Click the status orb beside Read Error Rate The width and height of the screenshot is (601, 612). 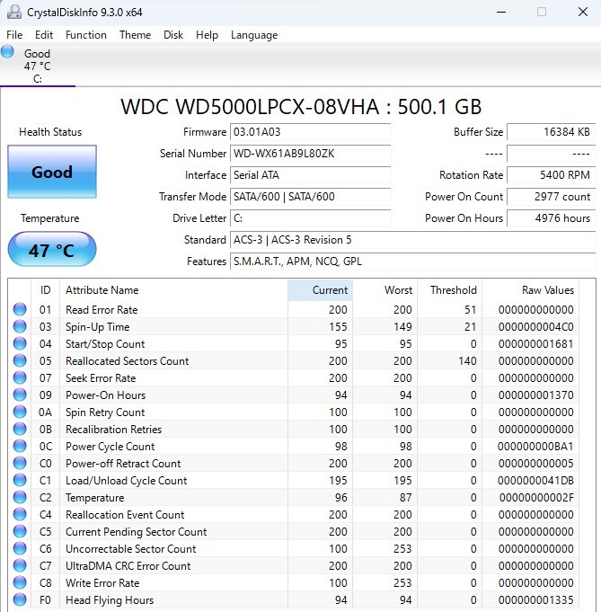[x=20, y=310]
